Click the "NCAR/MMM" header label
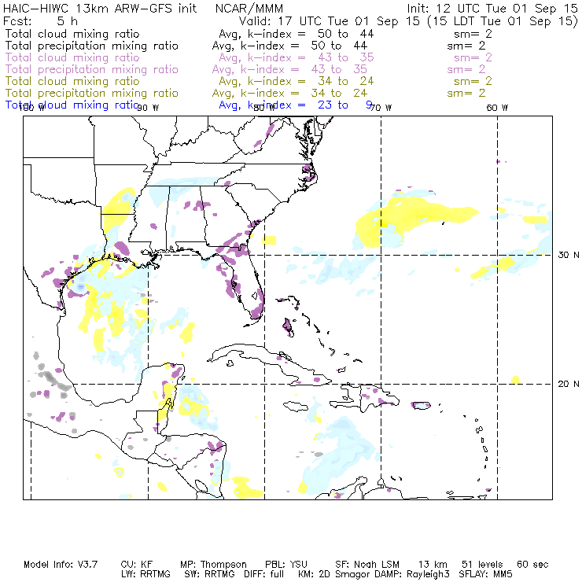 pos(249,9)
